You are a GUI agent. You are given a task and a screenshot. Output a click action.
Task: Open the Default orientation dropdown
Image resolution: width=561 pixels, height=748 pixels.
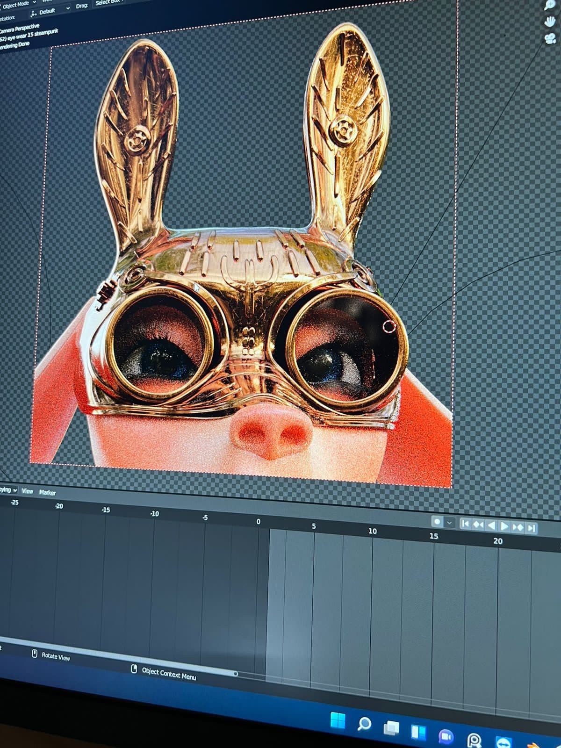pos(50,10)
